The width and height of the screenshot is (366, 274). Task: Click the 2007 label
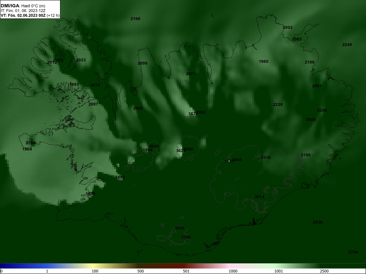93,104
